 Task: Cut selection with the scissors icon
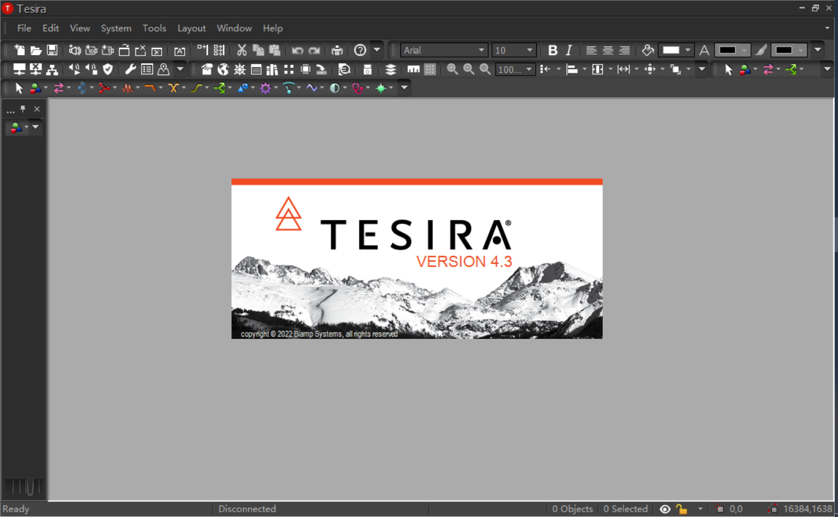[242, 50]
